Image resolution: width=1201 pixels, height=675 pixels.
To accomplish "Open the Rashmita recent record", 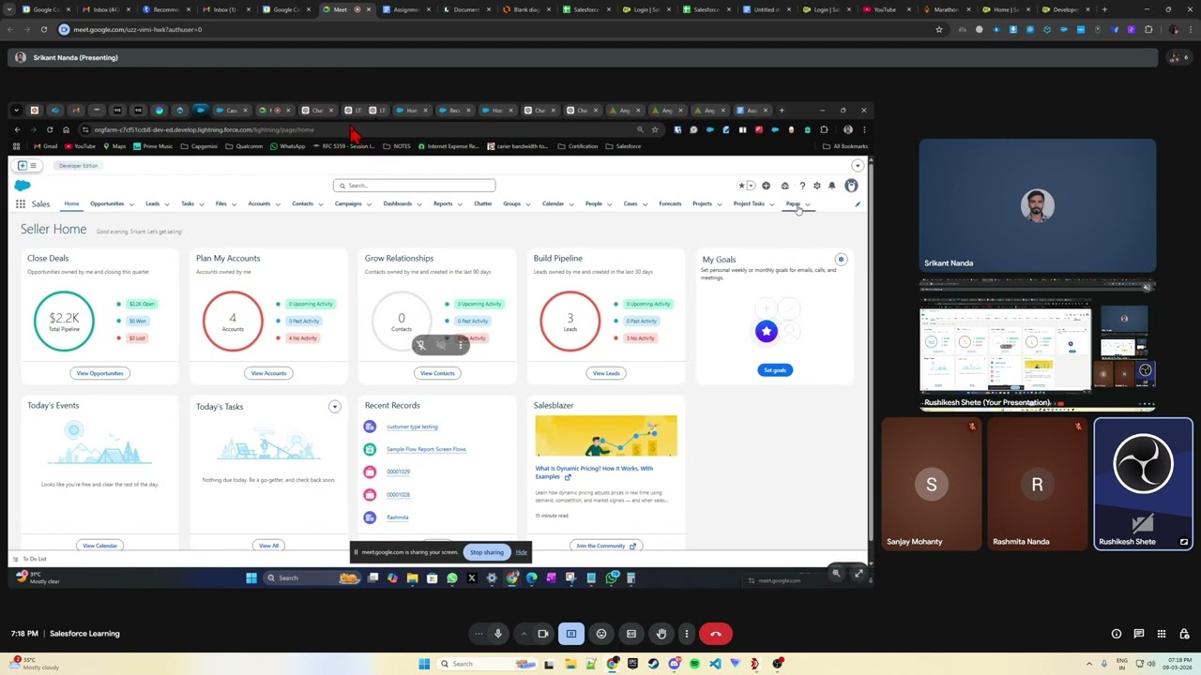I will tap(397, 517).
